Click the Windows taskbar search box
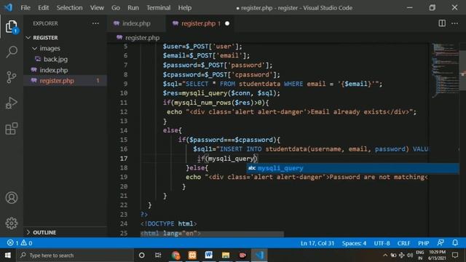The image size is (466, 262). [x=76, y=255]
